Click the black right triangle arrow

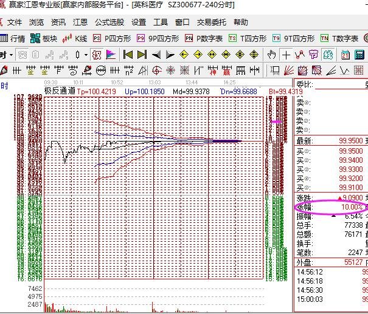(x=170, y=55)
